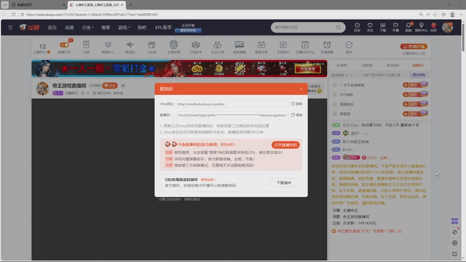Screen dimensions: 466x262
Task: Click the 帝王游戏直播间 streamer avatar
Action: click(42, 88)
